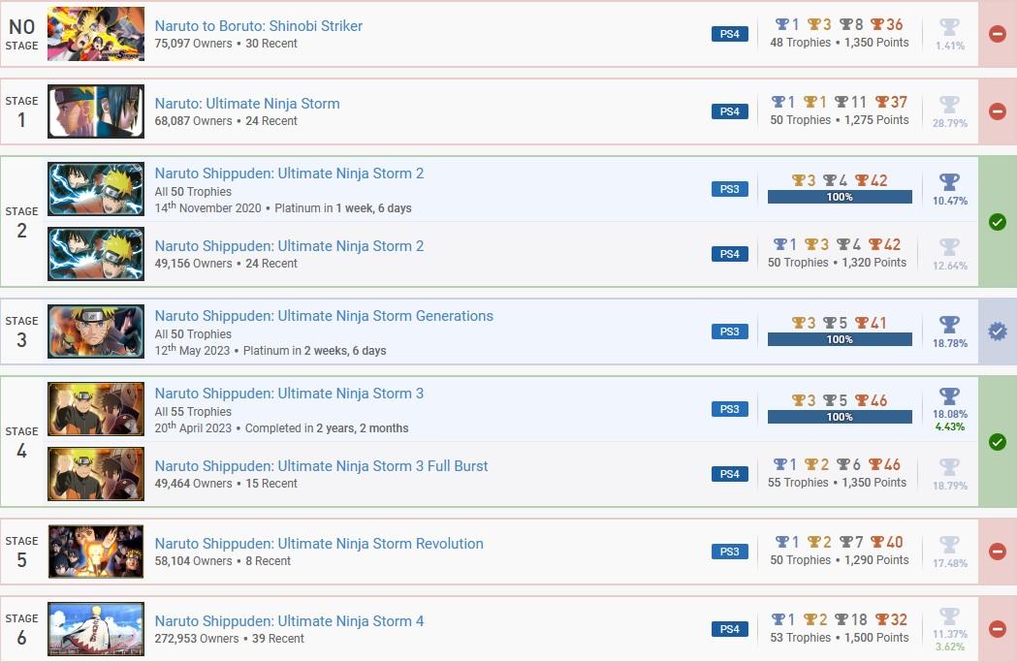Open Naruto: Ultimate Ninja Storm link
Image resolution: width=1017 pixels, height=663 pixels.
(247, 104)
